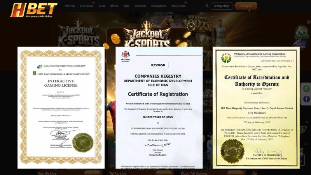Viewport: 311px width, 175px height.
Task: Click the search magnifier icon
Action: click(207, 6)
